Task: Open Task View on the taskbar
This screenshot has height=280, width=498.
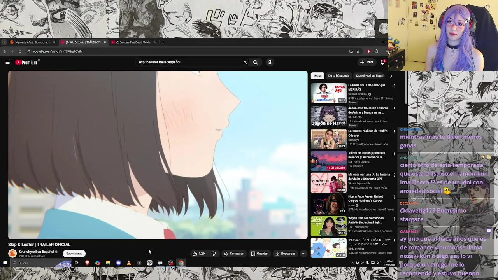Action: (x=76, y=263)
